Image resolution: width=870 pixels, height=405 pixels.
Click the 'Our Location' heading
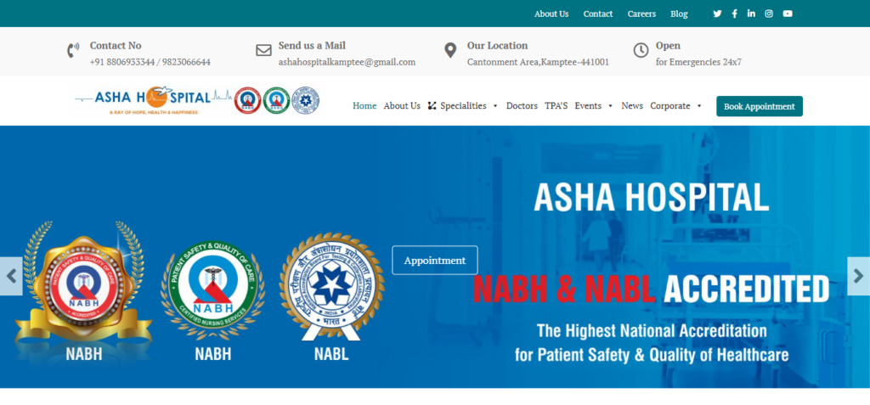497,46
